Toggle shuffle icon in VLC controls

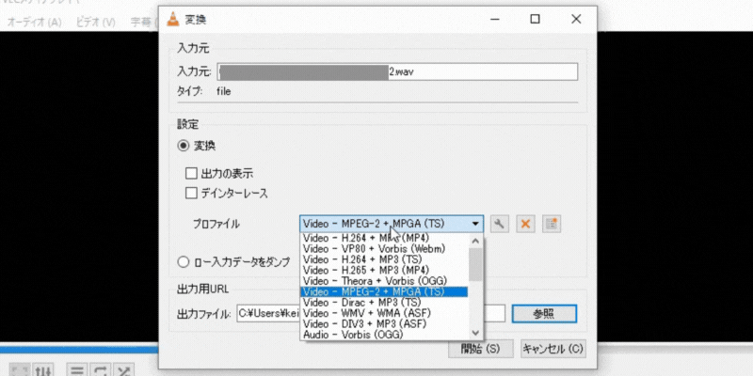pyautogui.click(x=123, y=370)
